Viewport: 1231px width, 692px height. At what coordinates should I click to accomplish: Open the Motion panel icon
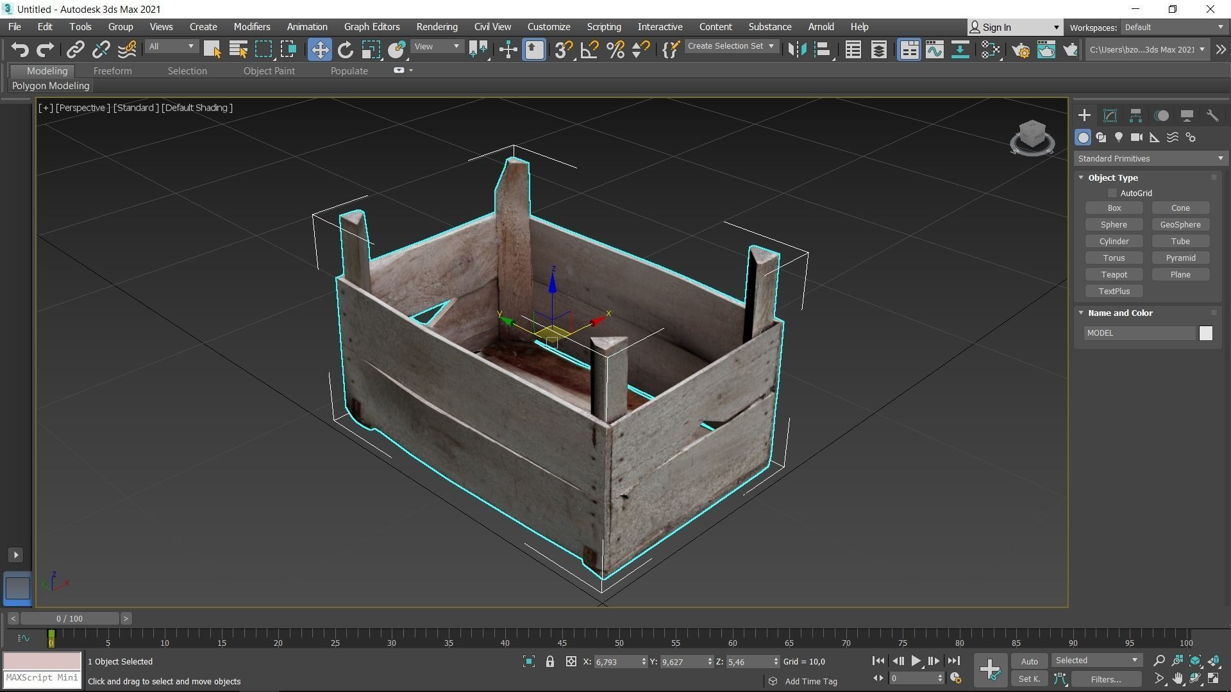(1161, 115)
